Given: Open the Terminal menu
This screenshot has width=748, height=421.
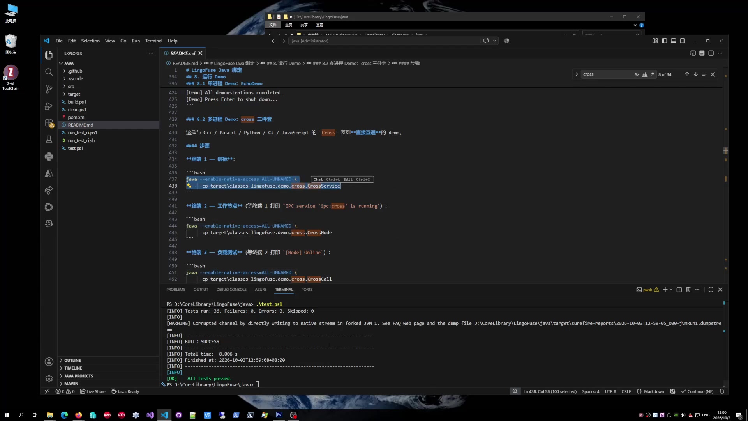Looking at the screenshot, I should (x=153, y=41).
